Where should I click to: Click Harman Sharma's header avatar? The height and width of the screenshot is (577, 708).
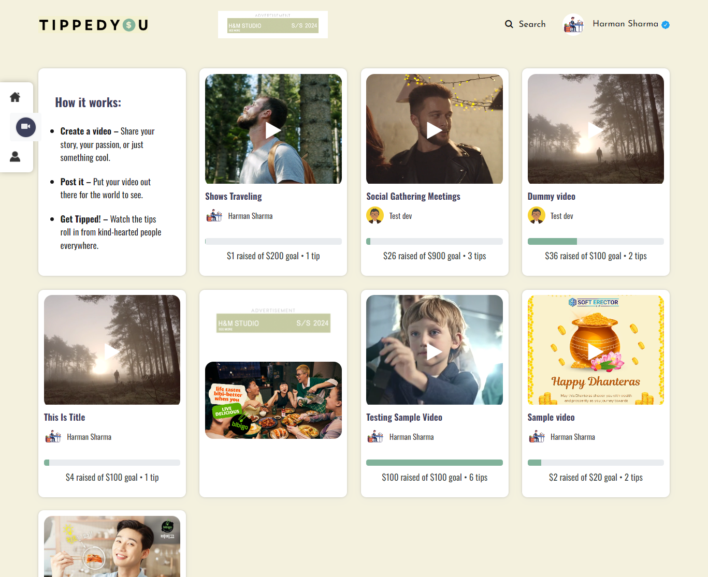573,24
